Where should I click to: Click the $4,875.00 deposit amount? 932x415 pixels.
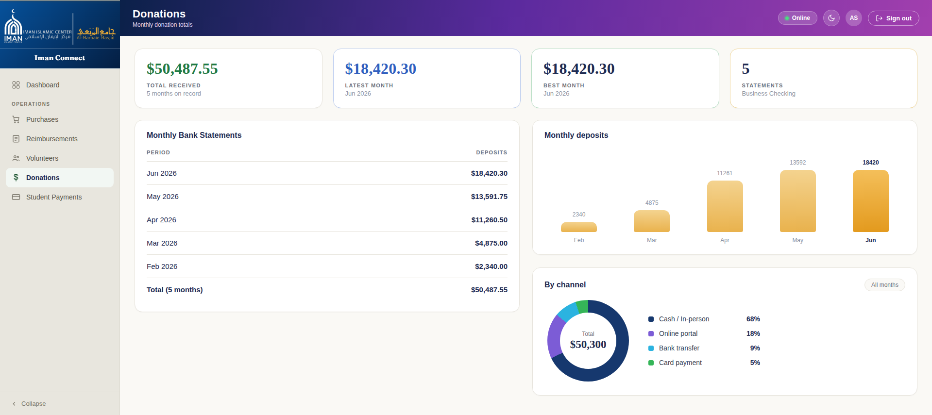(491, 243)
